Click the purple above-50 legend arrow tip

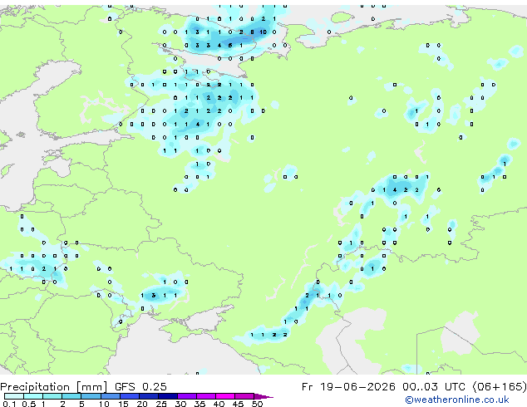coord(263,396)
